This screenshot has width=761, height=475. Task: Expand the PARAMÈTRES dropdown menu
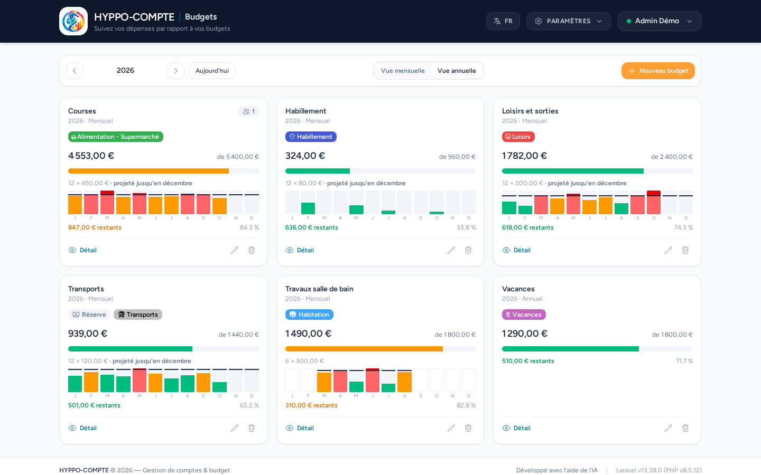(x=569, y=21)
